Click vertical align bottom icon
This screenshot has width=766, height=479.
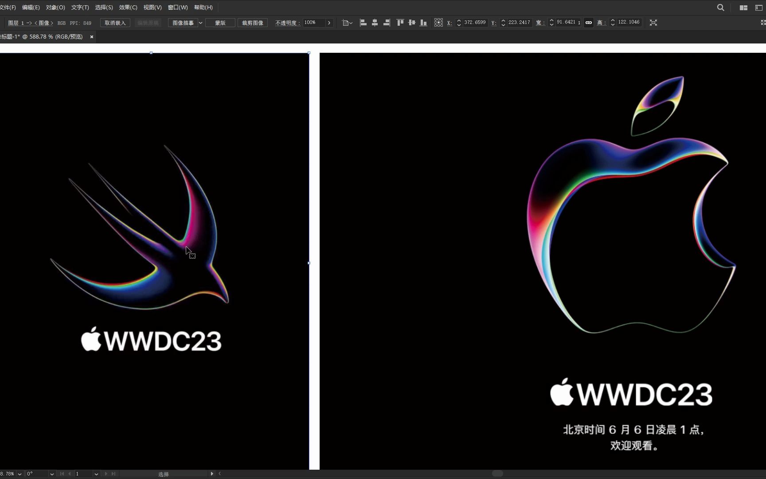tap(423, 23)
